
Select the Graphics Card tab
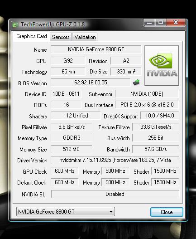(x=32, y=36)
